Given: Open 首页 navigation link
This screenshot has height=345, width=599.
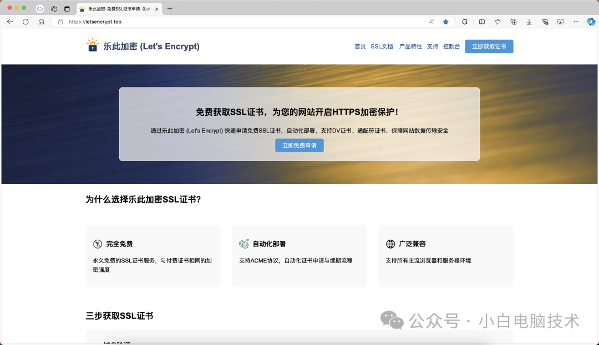Looking at the screenshot, I should (x=360, y=47).
